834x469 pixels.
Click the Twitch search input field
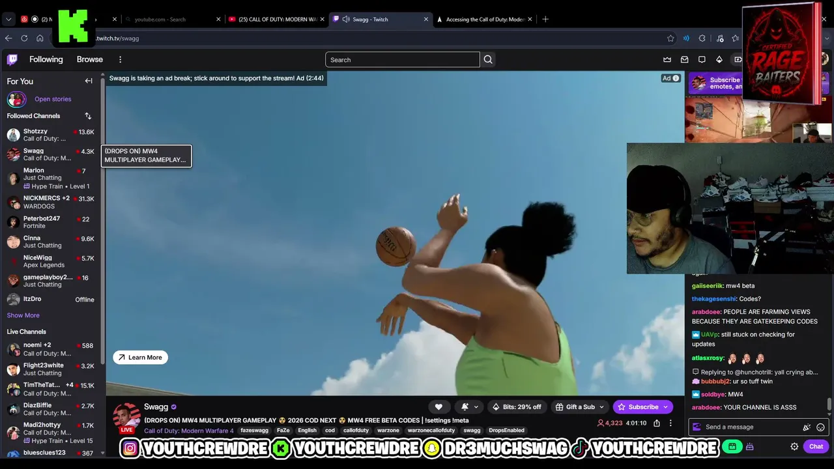[x=403, y=60]
